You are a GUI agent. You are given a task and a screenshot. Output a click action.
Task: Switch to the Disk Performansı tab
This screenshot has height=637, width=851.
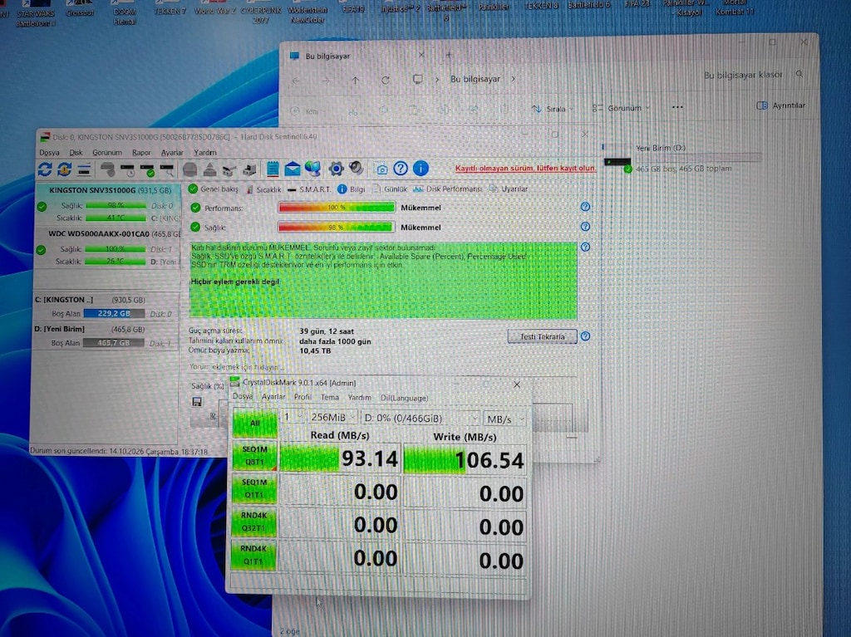448,189
